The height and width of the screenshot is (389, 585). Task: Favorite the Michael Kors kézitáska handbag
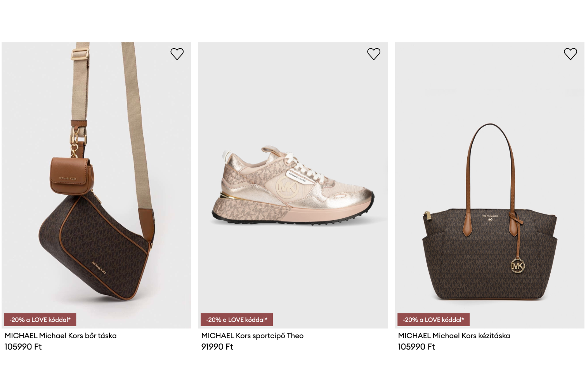pos(570,54)
